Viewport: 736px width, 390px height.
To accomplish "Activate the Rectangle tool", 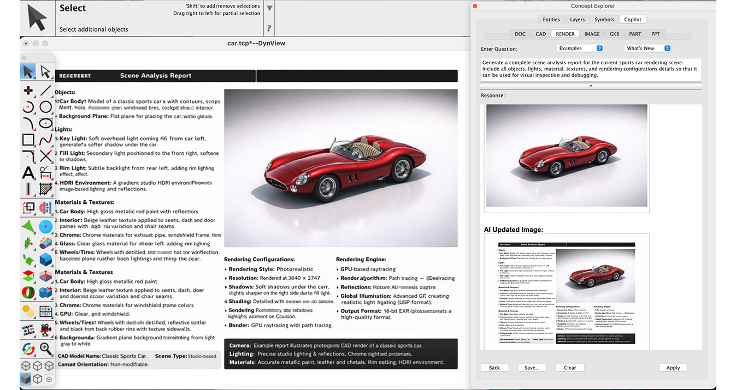I will click(x=28, y=140).
